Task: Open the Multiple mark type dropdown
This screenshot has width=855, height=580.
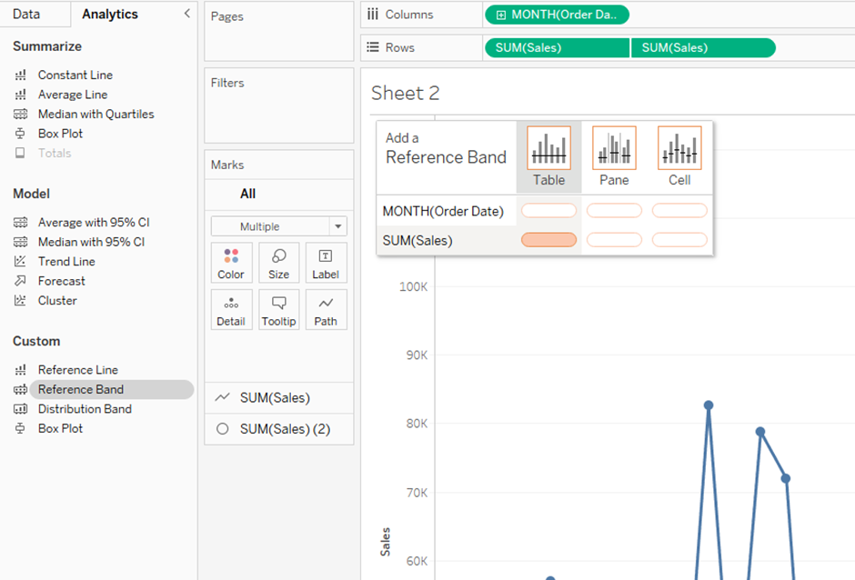Action: [278, 226]
